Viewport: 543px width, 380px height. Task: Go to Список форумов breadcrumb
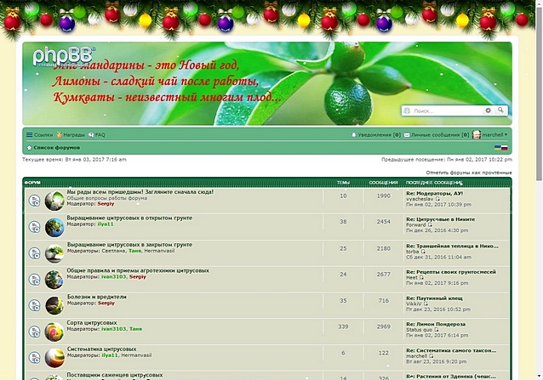(x=56, y=147)
